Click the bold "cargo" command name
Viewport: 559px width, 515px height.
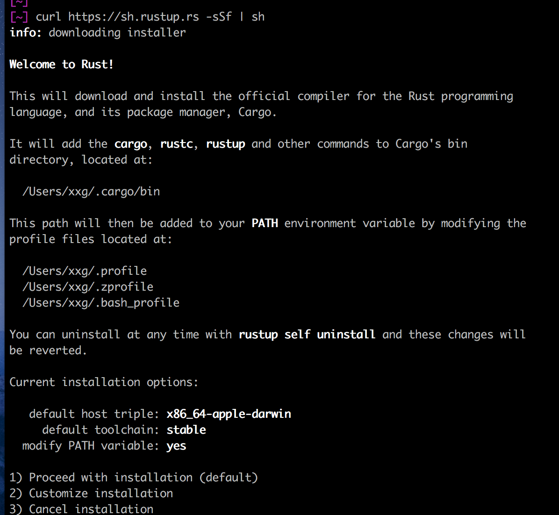click(x=130, y=144)
